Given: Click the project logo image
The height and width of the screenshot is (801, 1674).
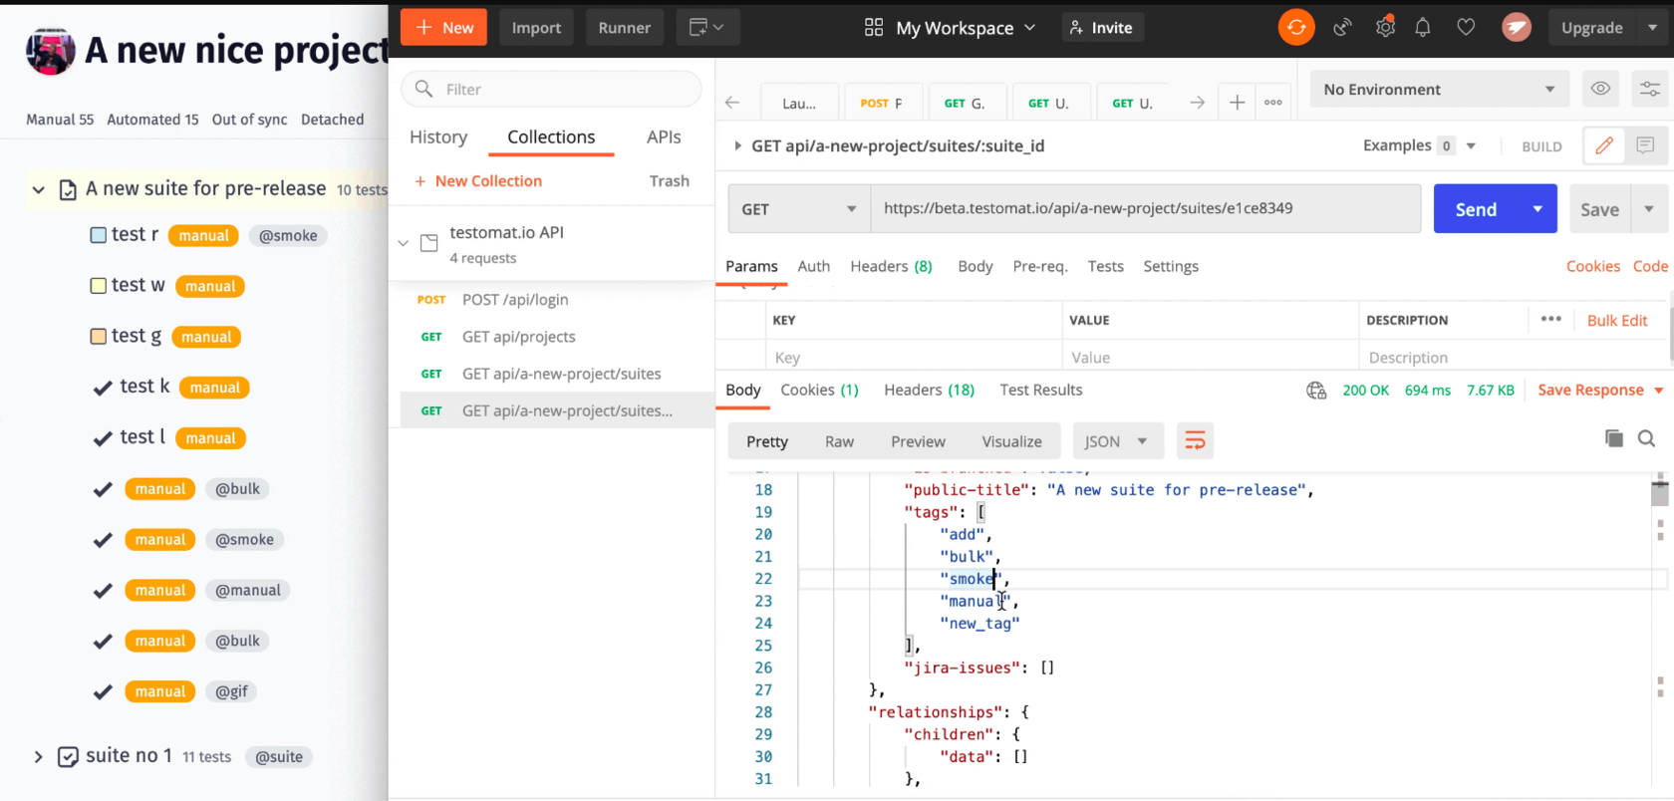Looking at the screenshot, I should pos(51,52).
